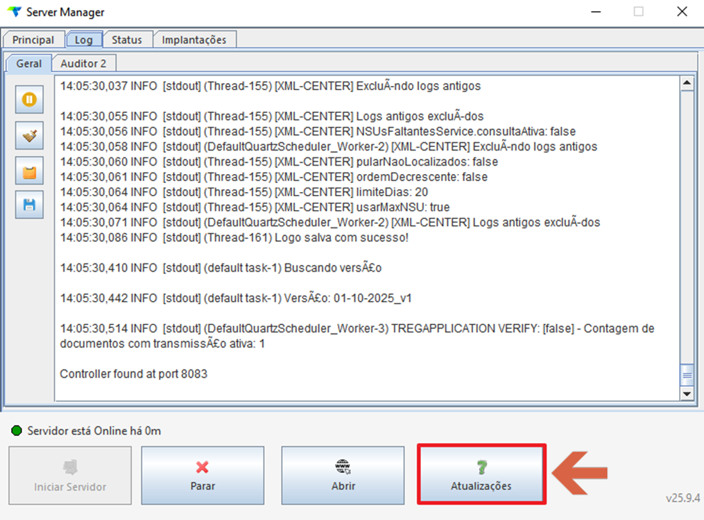Select the Geral log sub-tab

point(28,63)
